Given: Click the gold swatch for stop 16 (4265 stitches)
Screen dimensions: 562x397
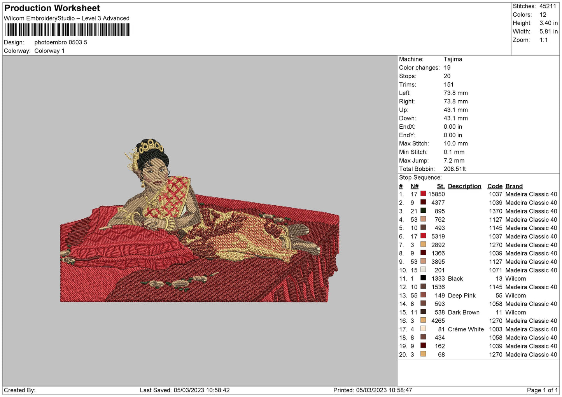Looking at the screenshot, I should 423,320.
